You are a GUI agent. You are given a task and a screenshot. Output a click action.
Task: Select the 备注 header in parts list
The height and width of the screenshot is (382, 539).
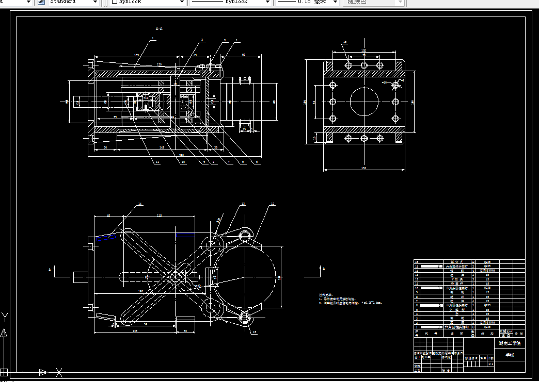(x=519, y=333)
